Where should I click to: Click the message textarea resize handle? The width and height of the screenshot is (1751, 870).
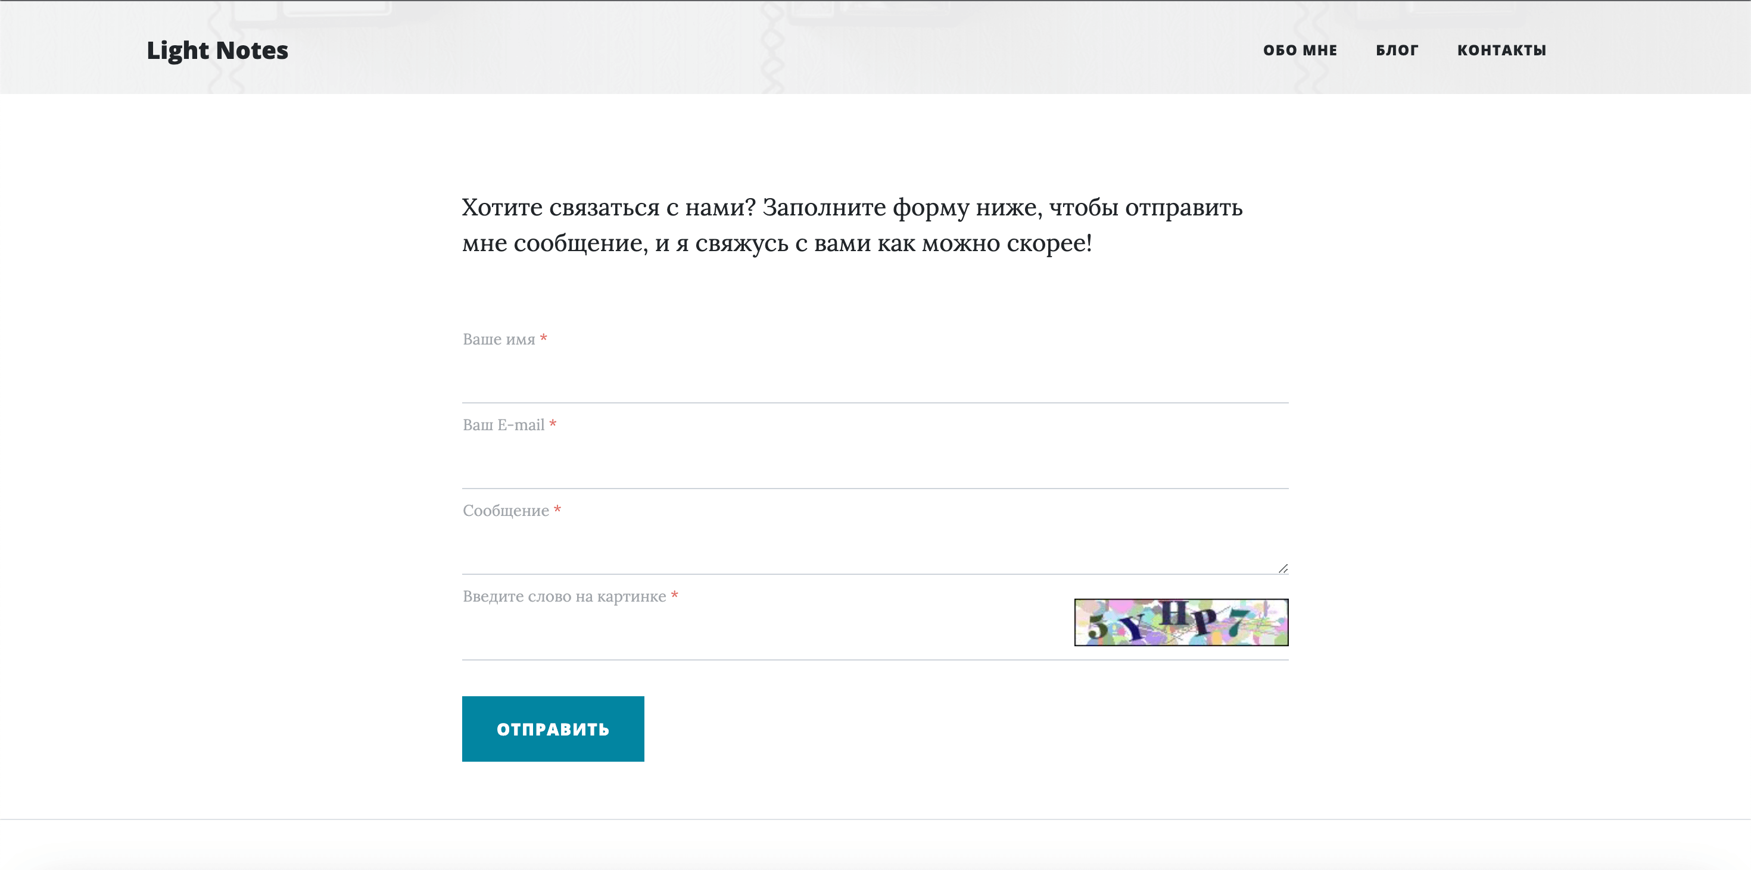1283,568
